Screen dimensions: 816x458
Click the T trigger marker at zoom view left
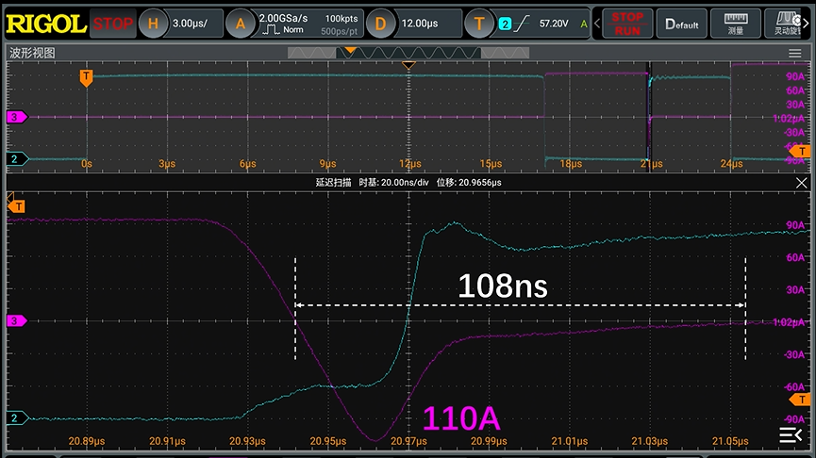[17, 206]
